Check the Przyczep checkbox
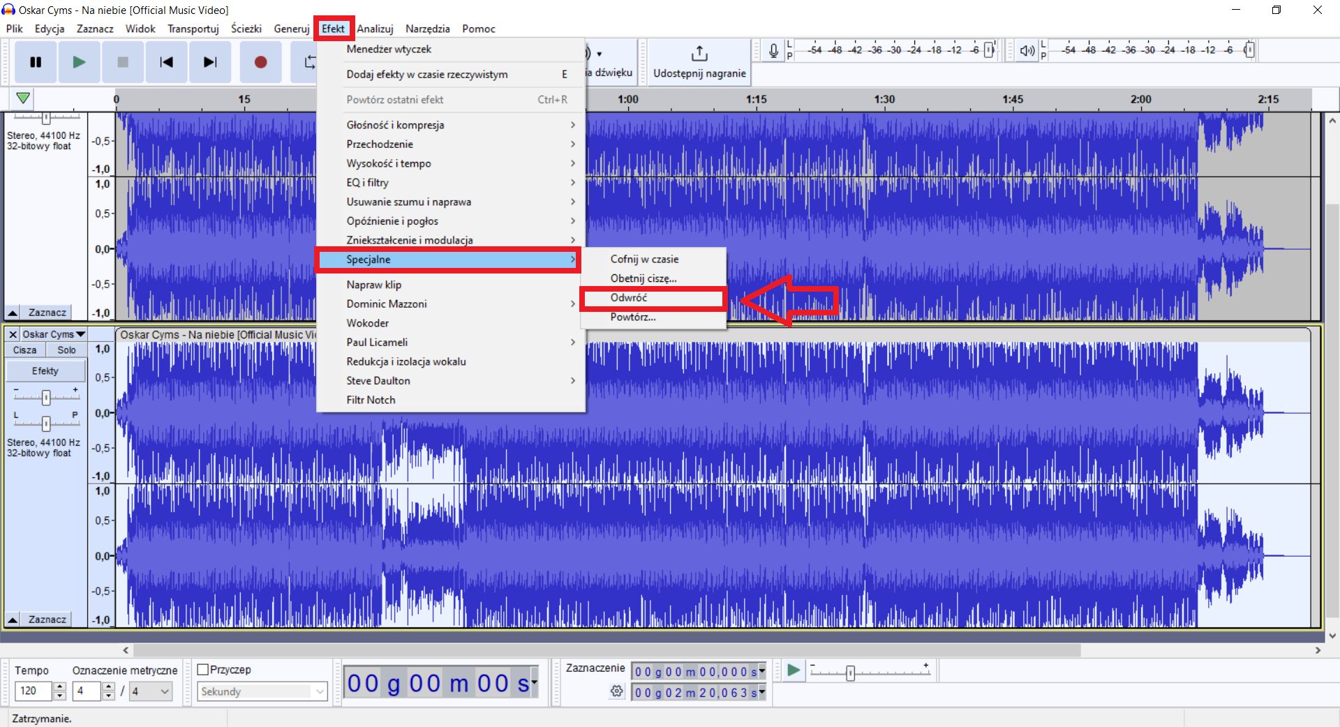The image size is (1340, 727). click(x=204, y=669)
